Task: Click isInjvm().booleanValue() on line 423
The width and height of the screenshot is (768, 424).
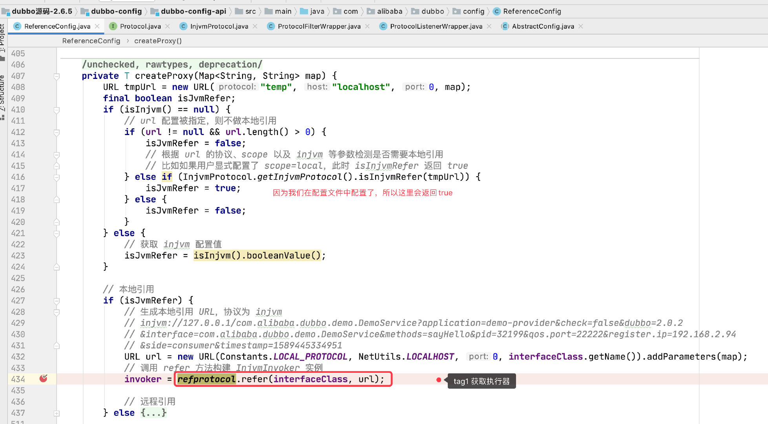Action: click(257, 256)
